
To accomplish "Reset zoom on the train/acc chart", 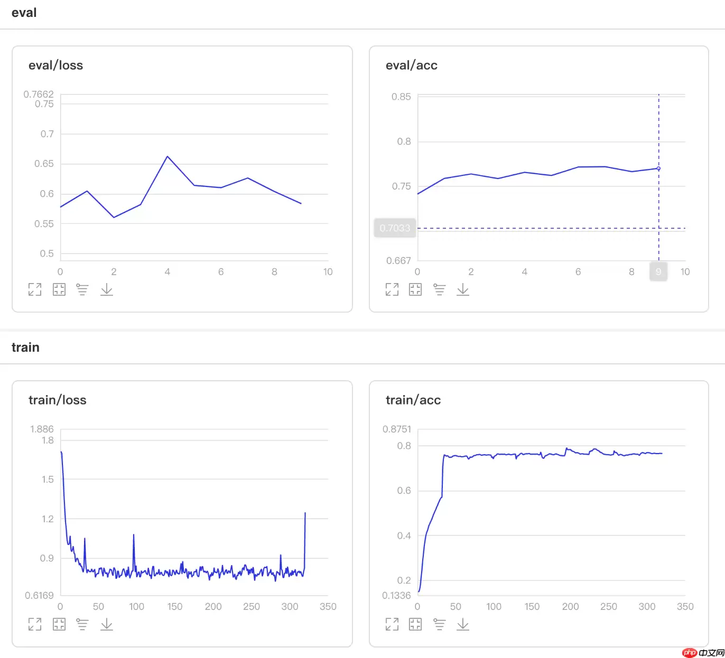I will (415, 624).
